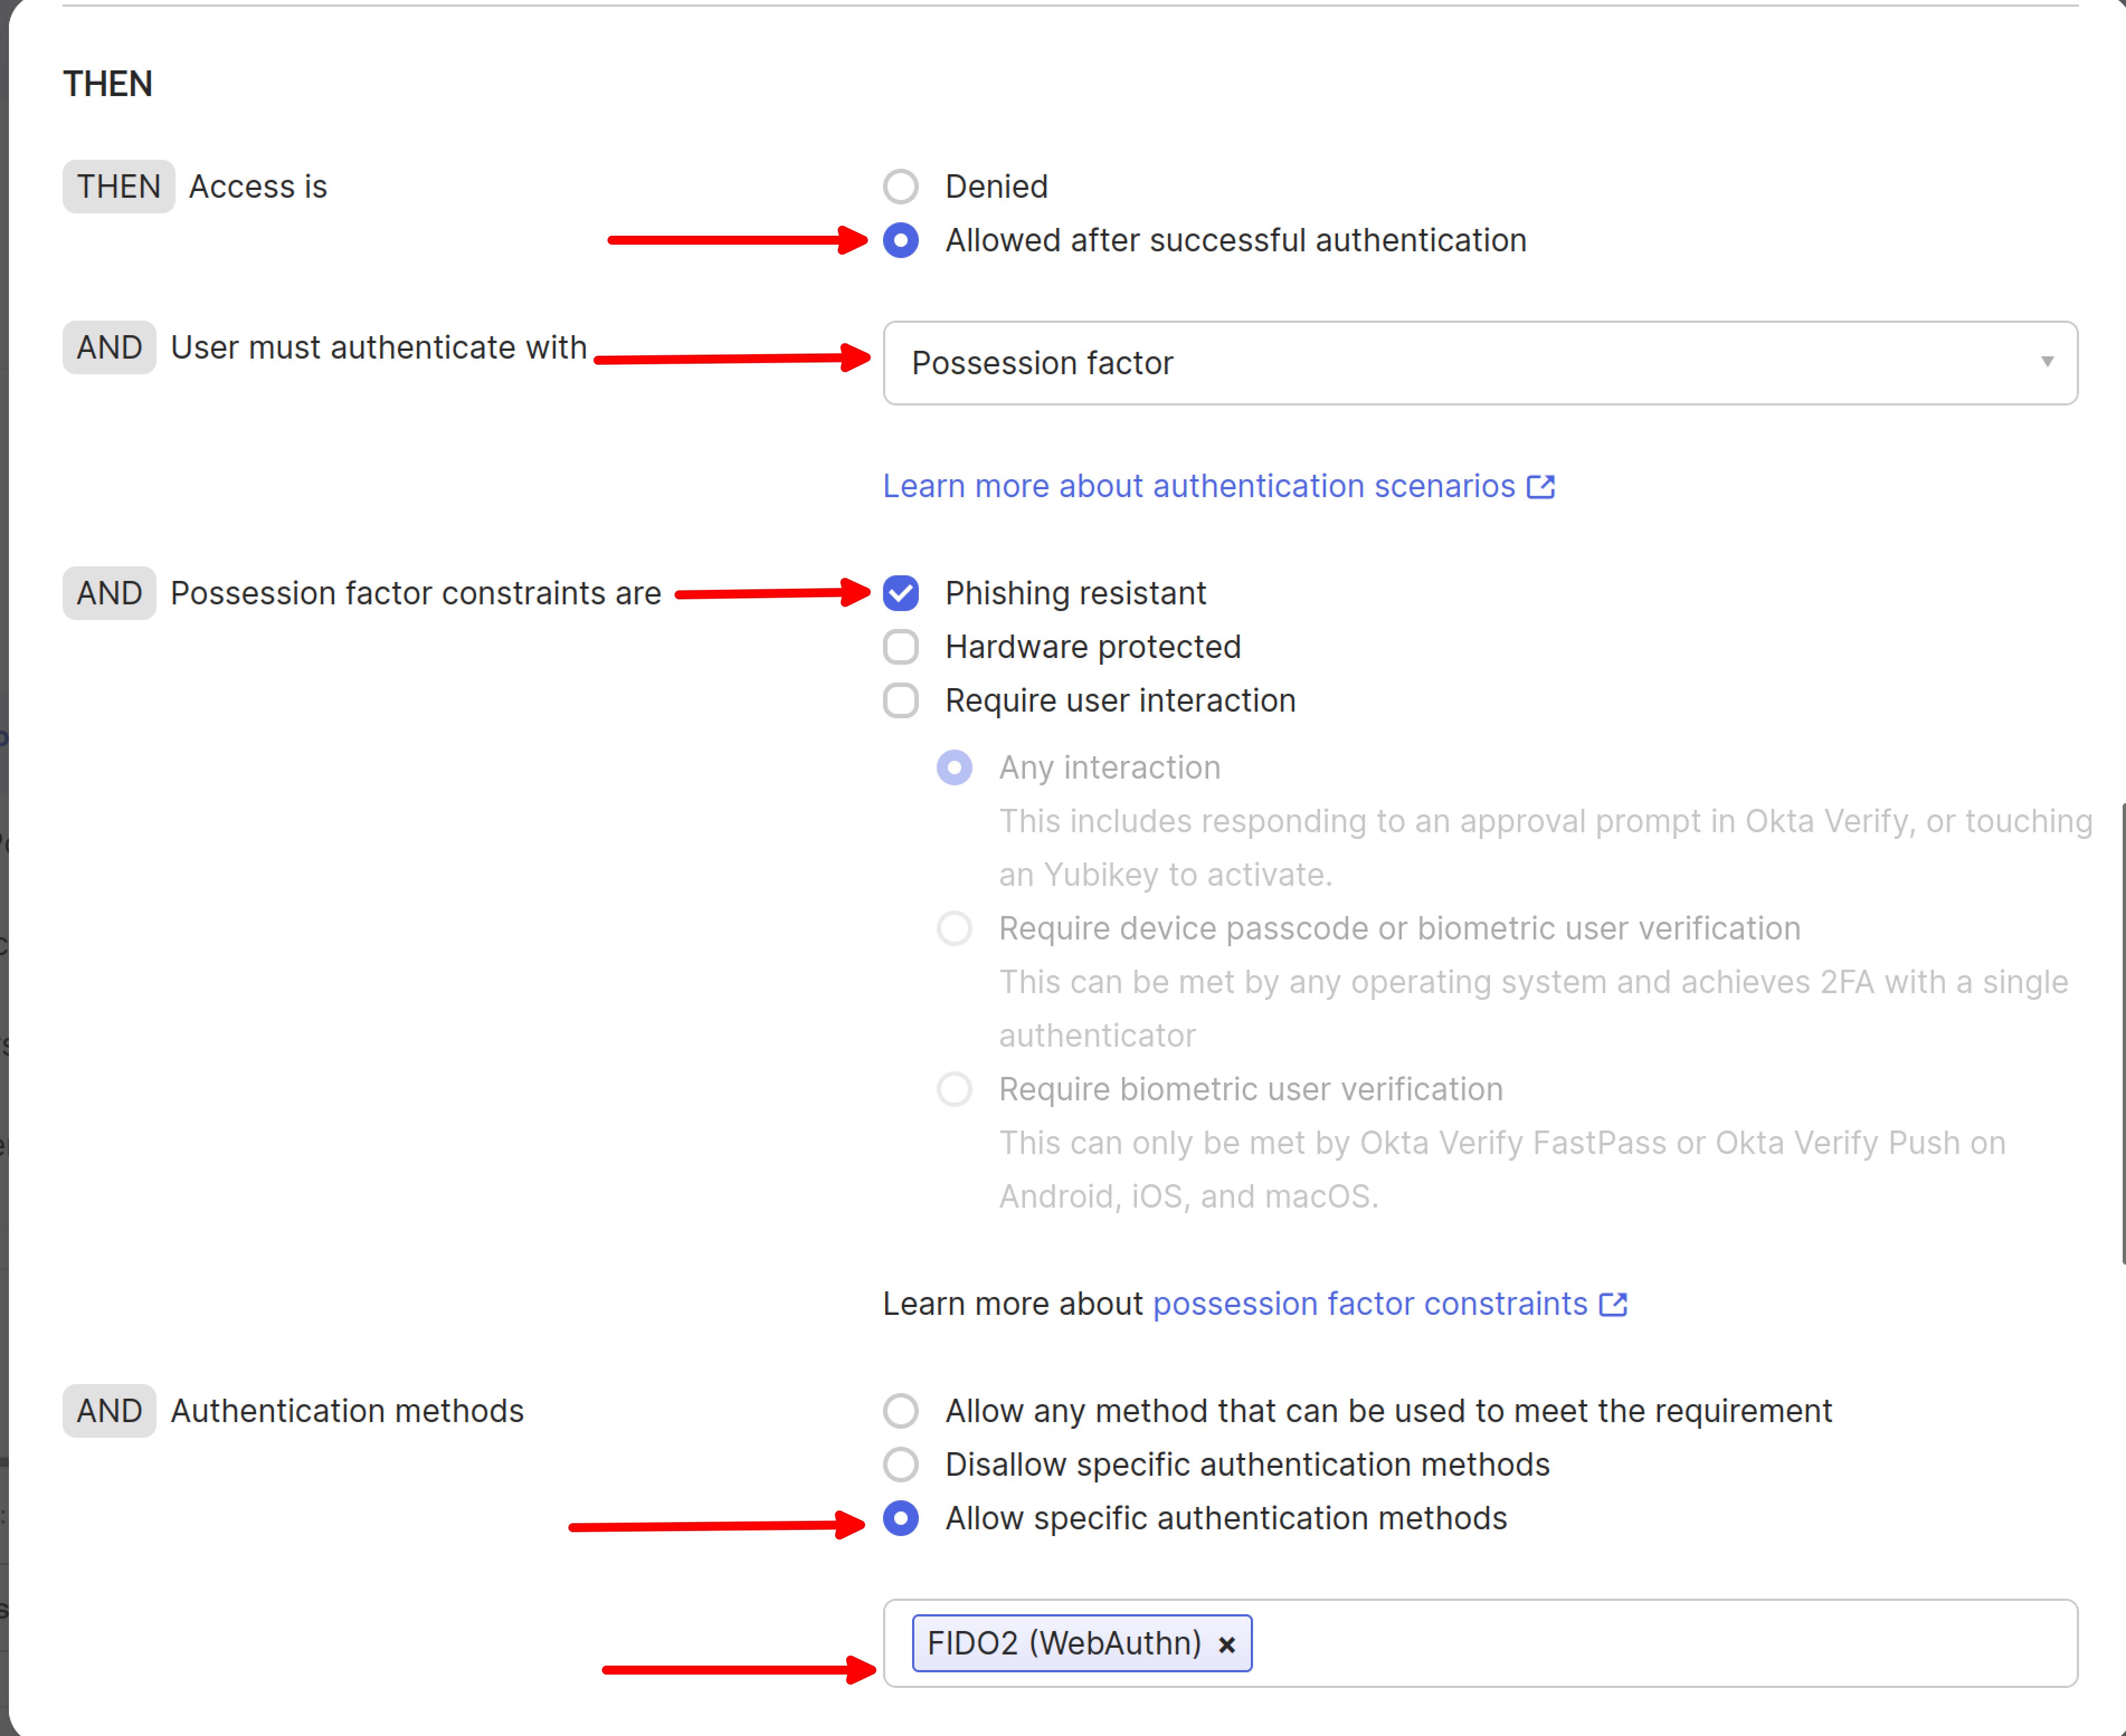Select Allow specific authentication methods option
Screen dimensions: 2126x1736
tap(900, 1519)
